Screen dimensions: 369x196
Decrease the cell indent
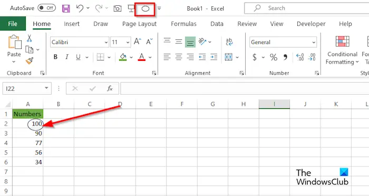click(202, 57)
